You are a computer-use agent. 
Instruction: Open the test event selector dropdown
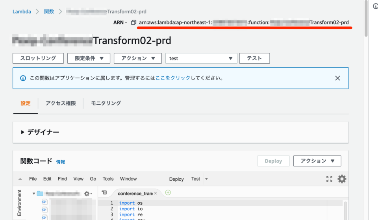point(201,58)
